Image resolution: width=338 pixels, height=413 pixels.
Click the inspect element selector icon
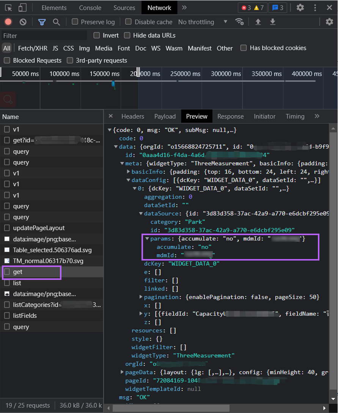coord(8,8)
